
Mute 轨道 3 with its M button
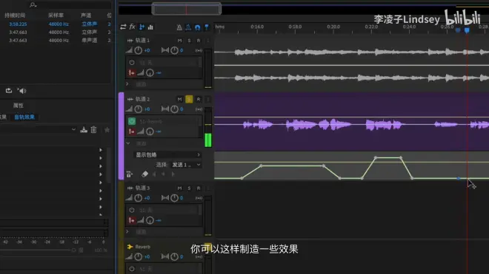coord(179,188)
